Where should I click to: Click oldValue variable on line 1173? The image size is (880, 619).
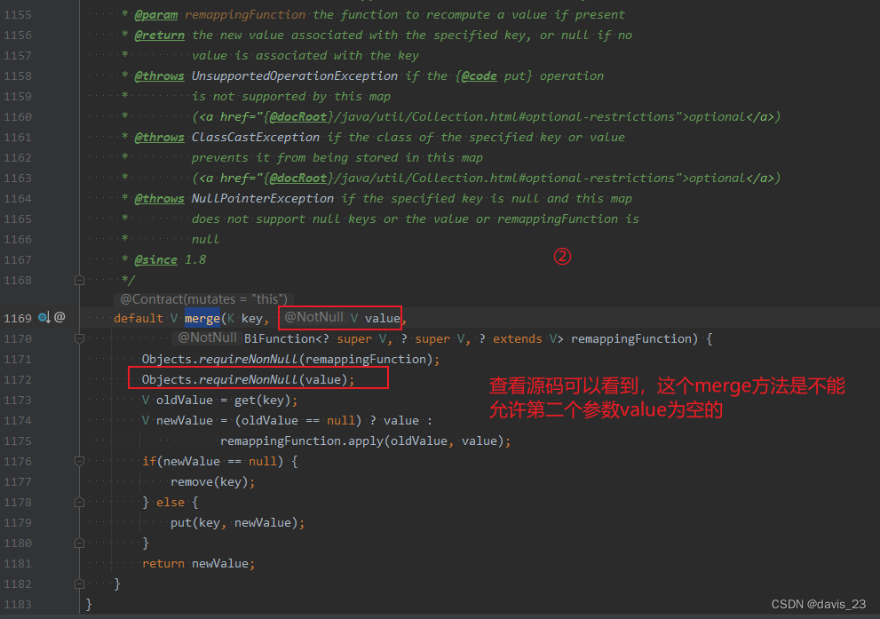point(185,401)
